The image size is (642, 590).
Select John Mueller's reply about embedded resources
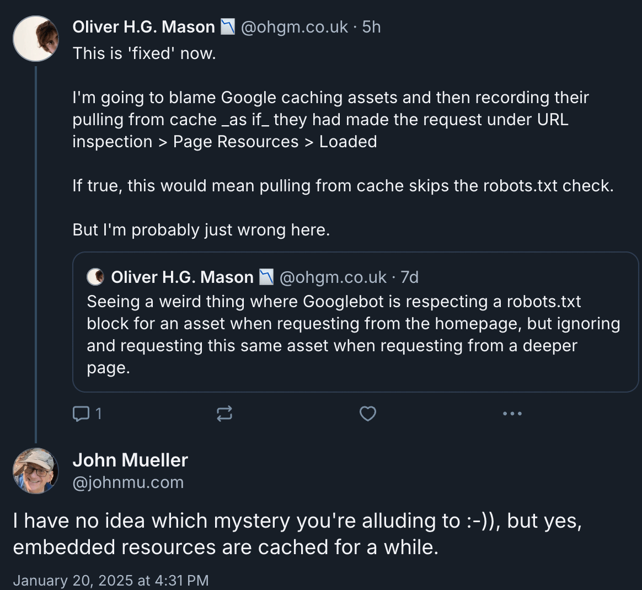[x=298, y=534]
